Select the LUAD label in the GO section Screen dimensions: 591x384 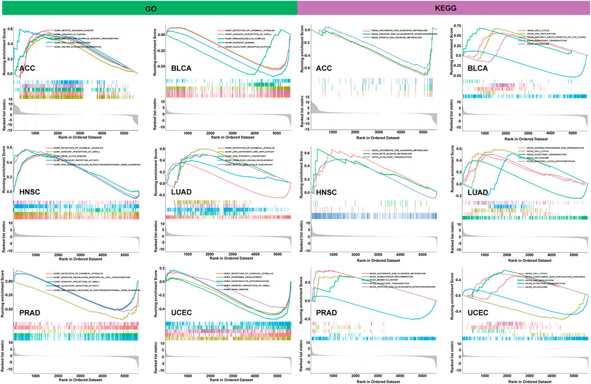point(181,192)
